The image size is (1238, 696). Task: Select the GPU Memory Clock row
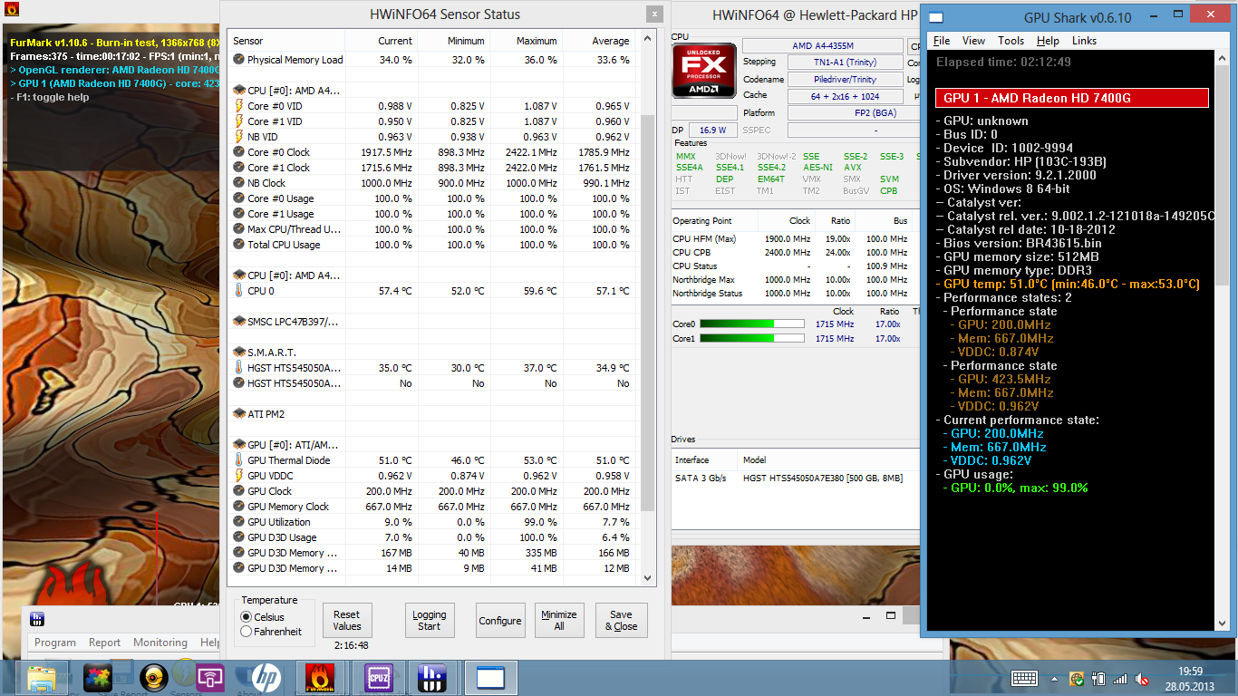[x=433, y=507]
